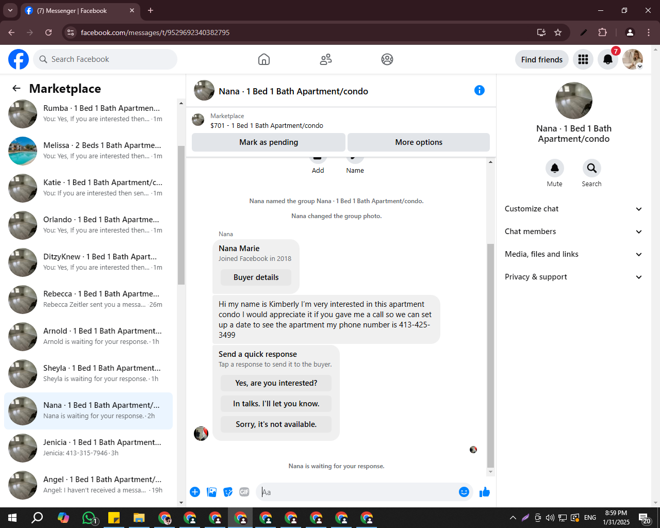Choose a GIF using GIF icon
Image resolution: width=660 pixels, height=528 pixels.
point(244,492)
